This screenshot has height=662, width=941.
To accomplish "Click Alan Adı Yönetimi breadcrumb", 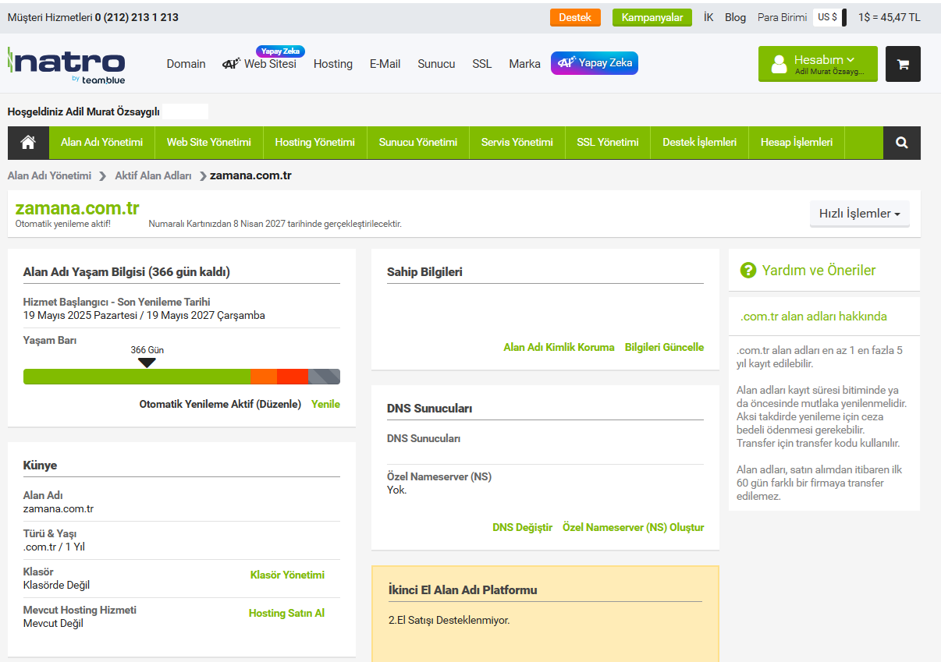I will [49, 175].
